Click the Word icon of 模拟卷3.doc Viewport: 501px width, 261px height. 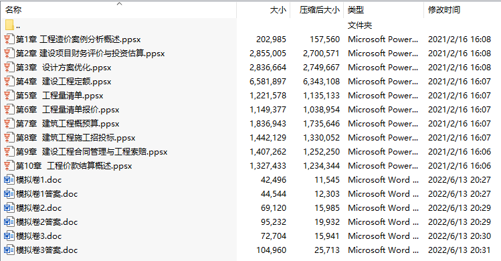click(9, 236)
